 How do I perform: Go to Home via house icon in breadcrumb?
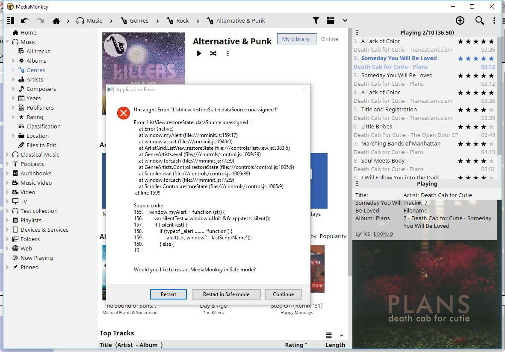click(x=56, y=20)
